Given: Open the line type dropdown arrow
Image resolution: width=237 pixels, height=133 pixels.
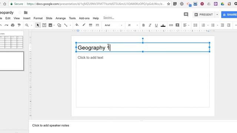Looking at the screenshot, I should pyautogui.click(x=70, y=25).
